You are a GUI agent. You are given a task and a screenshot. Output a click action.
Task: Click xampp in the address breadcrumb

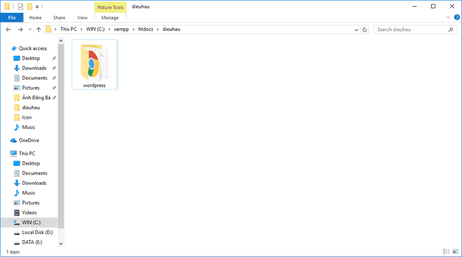pyautogui.click(x=121, y=29)
